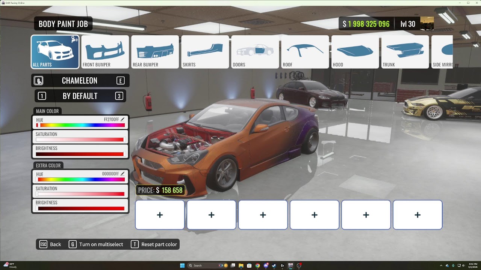Open Logitech G HUB from taskbar

[x=282, y=265]
